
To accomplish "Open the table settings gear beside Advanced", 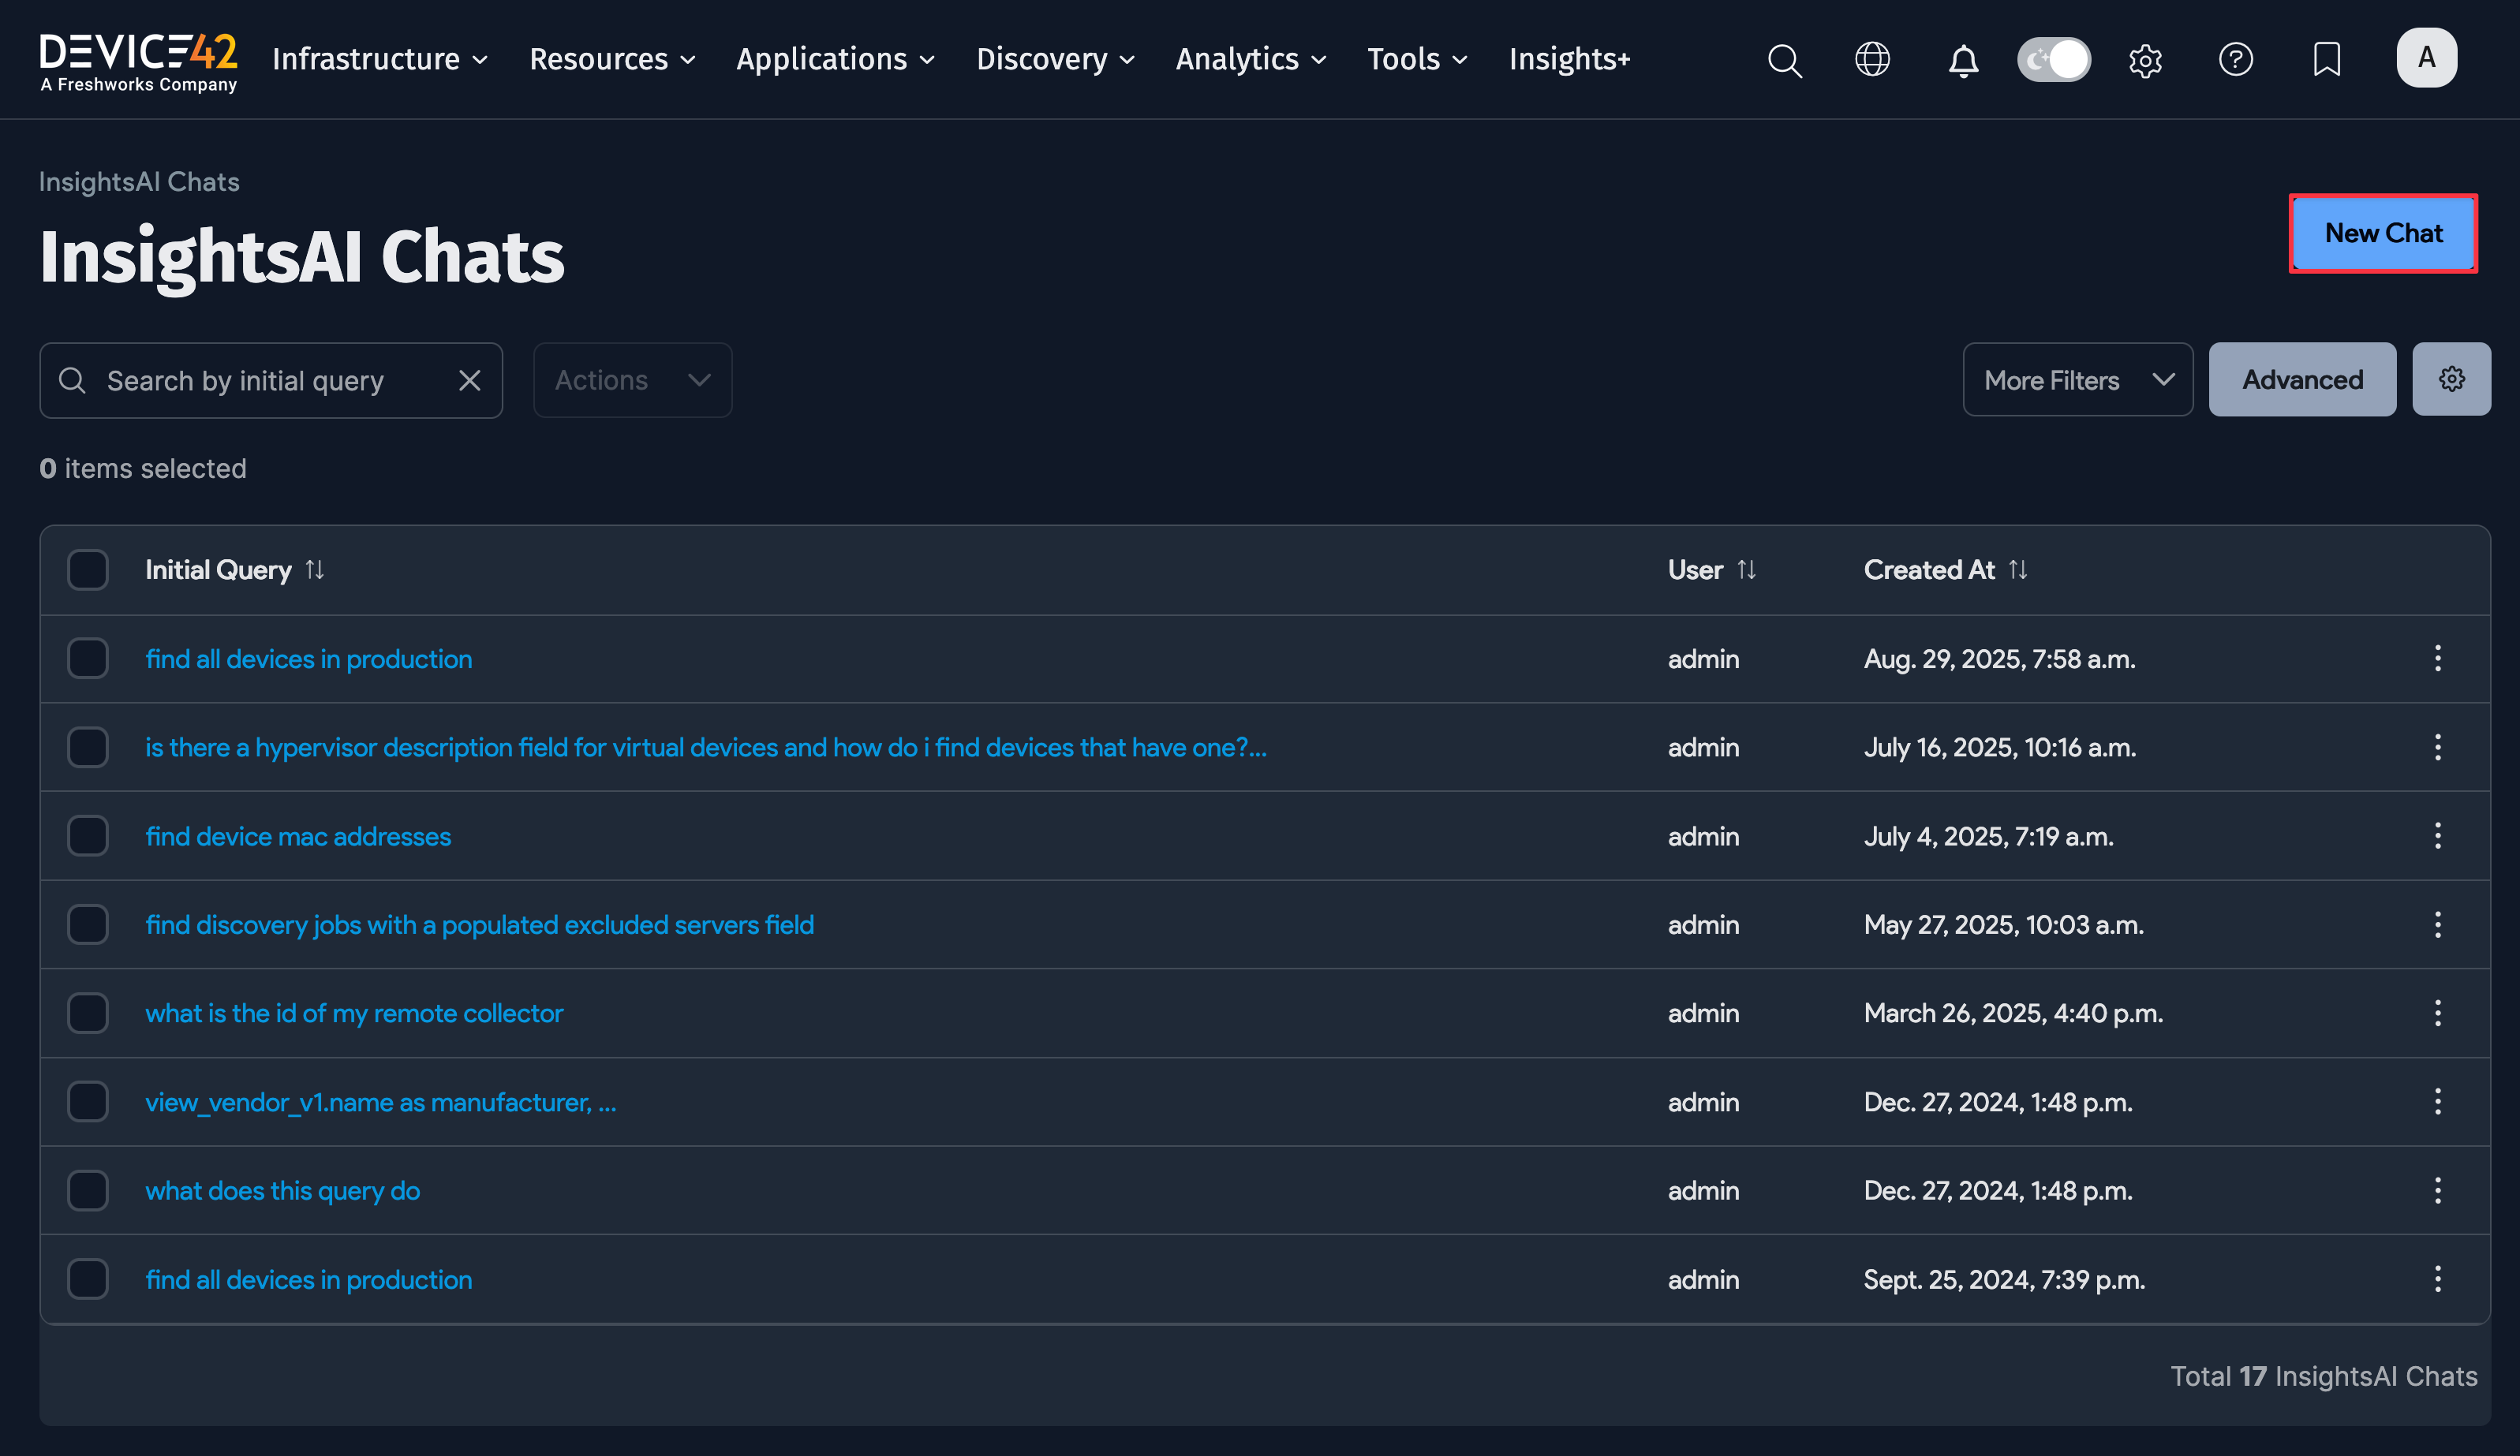I will (x=2451, y=379).
